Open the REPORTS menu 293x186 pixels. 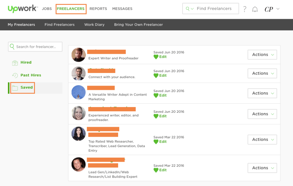[98, 9]
